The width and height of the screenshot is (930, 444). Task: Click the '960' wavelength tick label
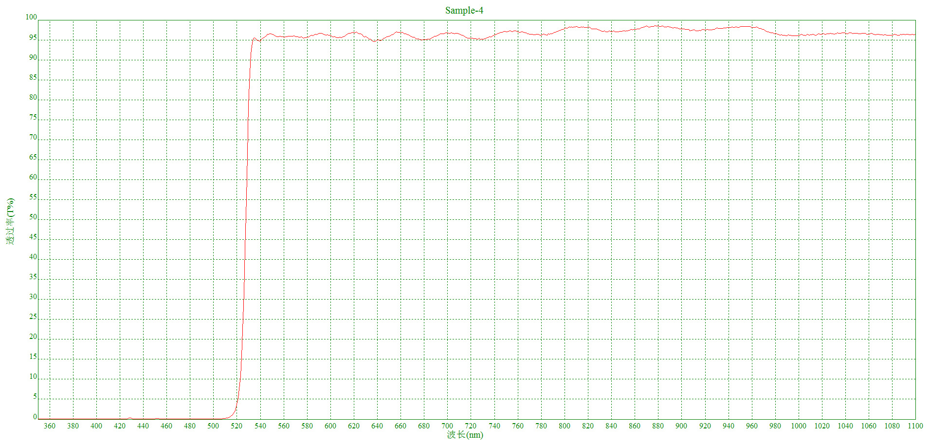[752, 426]
